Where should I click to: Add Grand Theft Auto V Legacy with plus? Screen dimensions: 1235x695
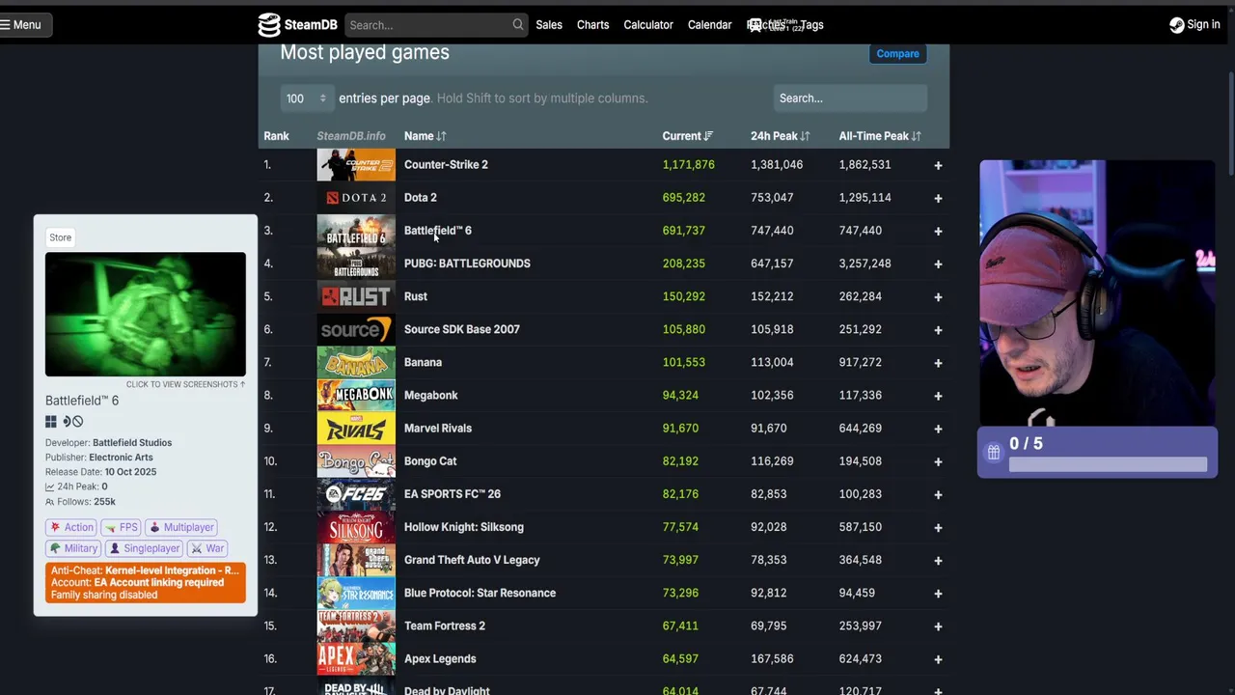tap(938, 561)
